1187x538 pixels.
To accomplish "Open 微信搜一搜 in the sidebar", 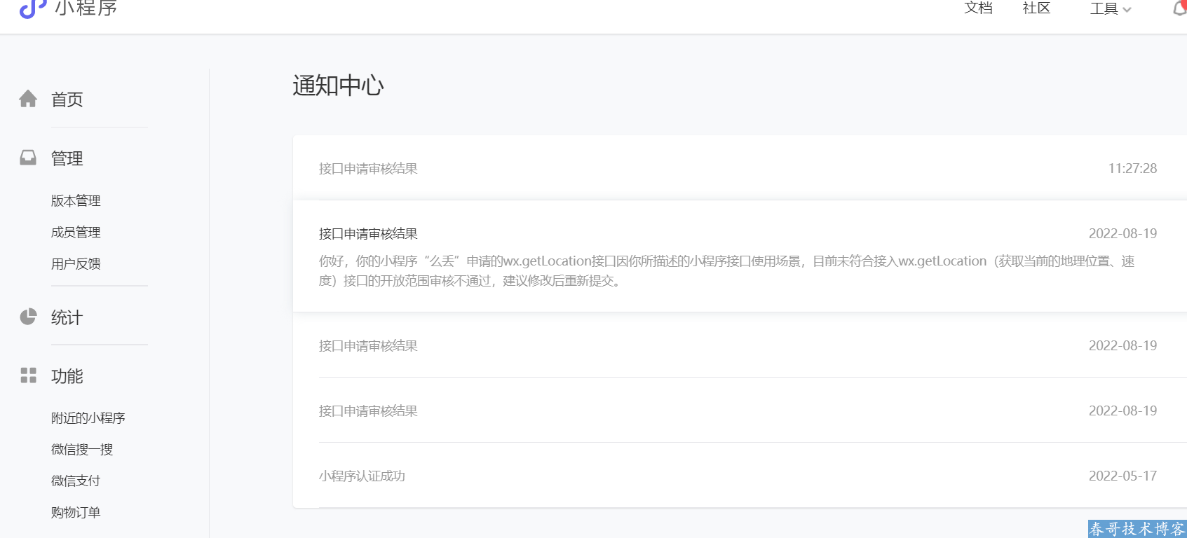I will (x=82, y=449).
